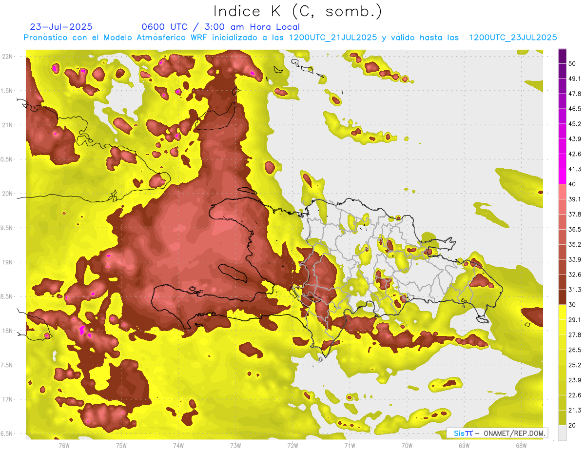Click the bright magenta swatch between 40 and 41.3
This screenshot has width=585, height=452.
click(563, 176)
